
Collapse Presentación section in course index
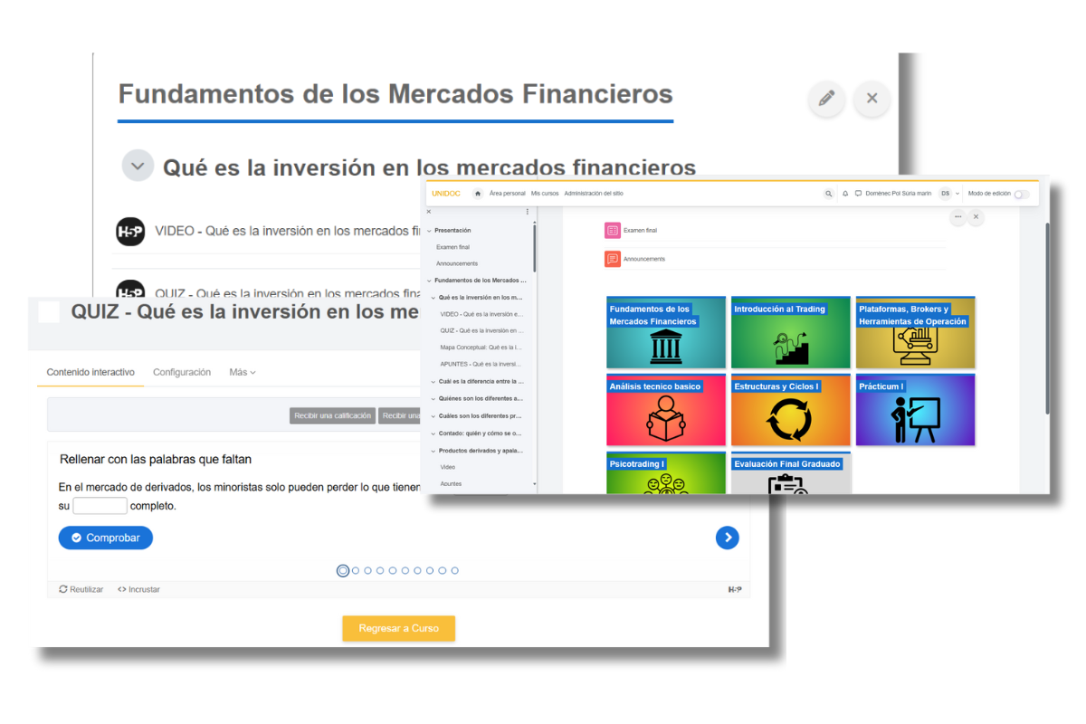(429, 231)
